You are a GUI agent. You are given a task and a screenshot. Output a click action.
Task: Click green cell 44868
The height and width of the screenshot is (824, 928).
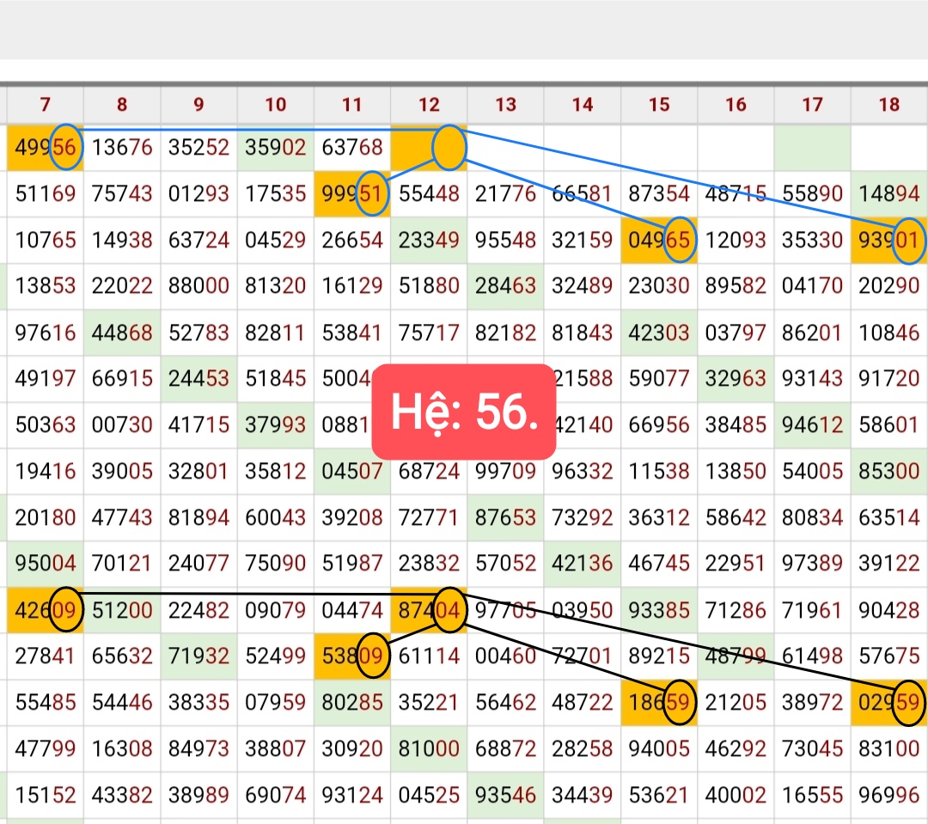coord(122,333)
